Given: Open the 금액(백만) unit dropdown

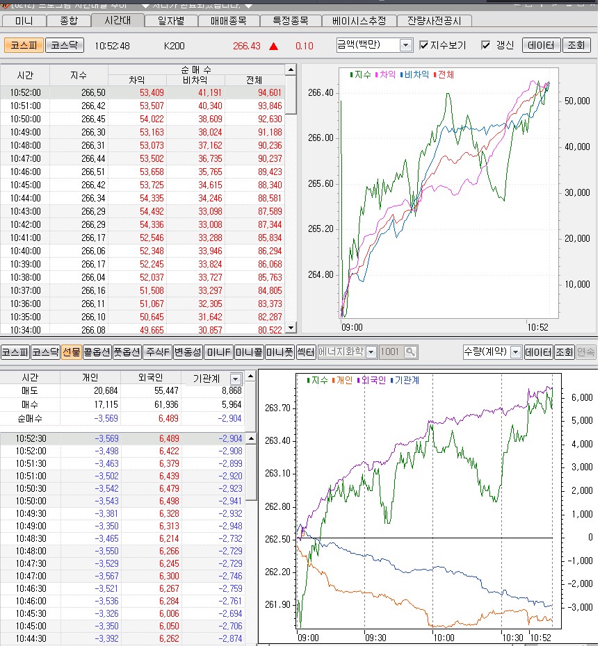Looking at the screenshot, I should click(x=406, y=46).
